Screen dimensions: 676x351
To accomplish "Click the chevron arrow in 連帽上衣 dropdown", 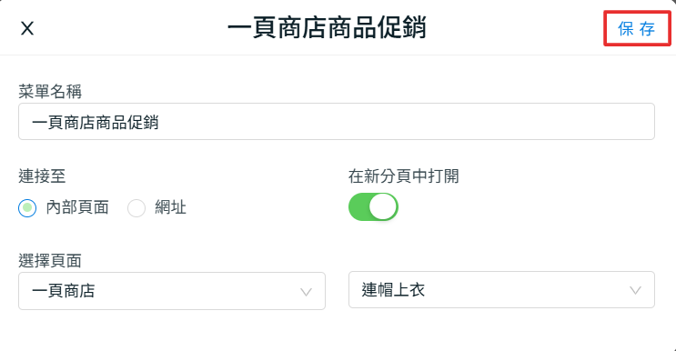I will click(x=635, y=290).
